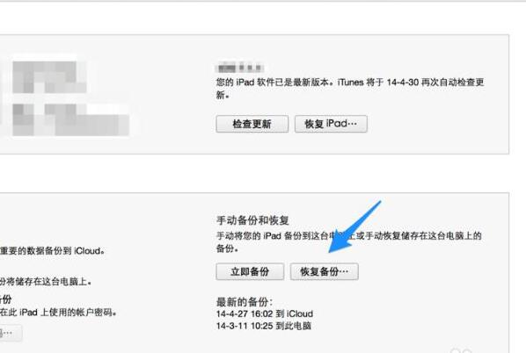Click the 重要的数据备份到 iCloud text
The image size is (526, 353).
point(52,251)
